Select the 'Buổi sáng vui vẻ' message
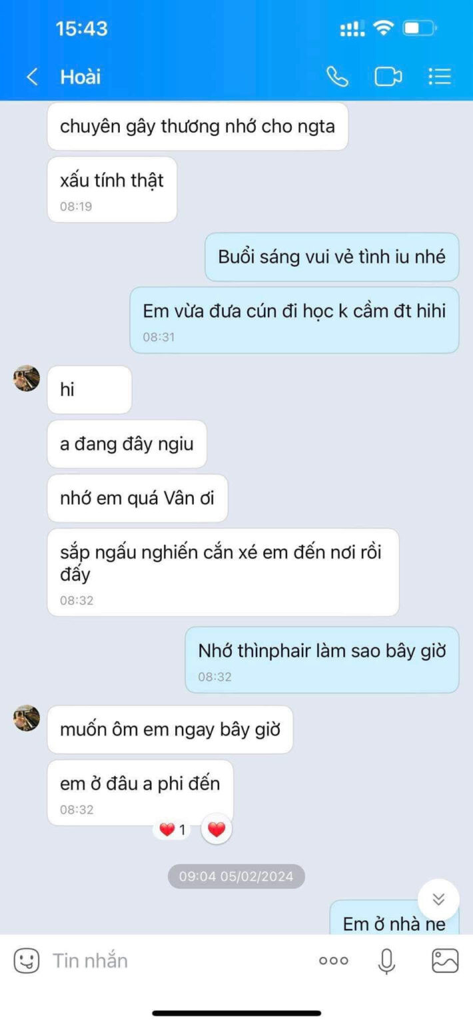Viewport: 473px width, 1025px height. click(332, 257)
